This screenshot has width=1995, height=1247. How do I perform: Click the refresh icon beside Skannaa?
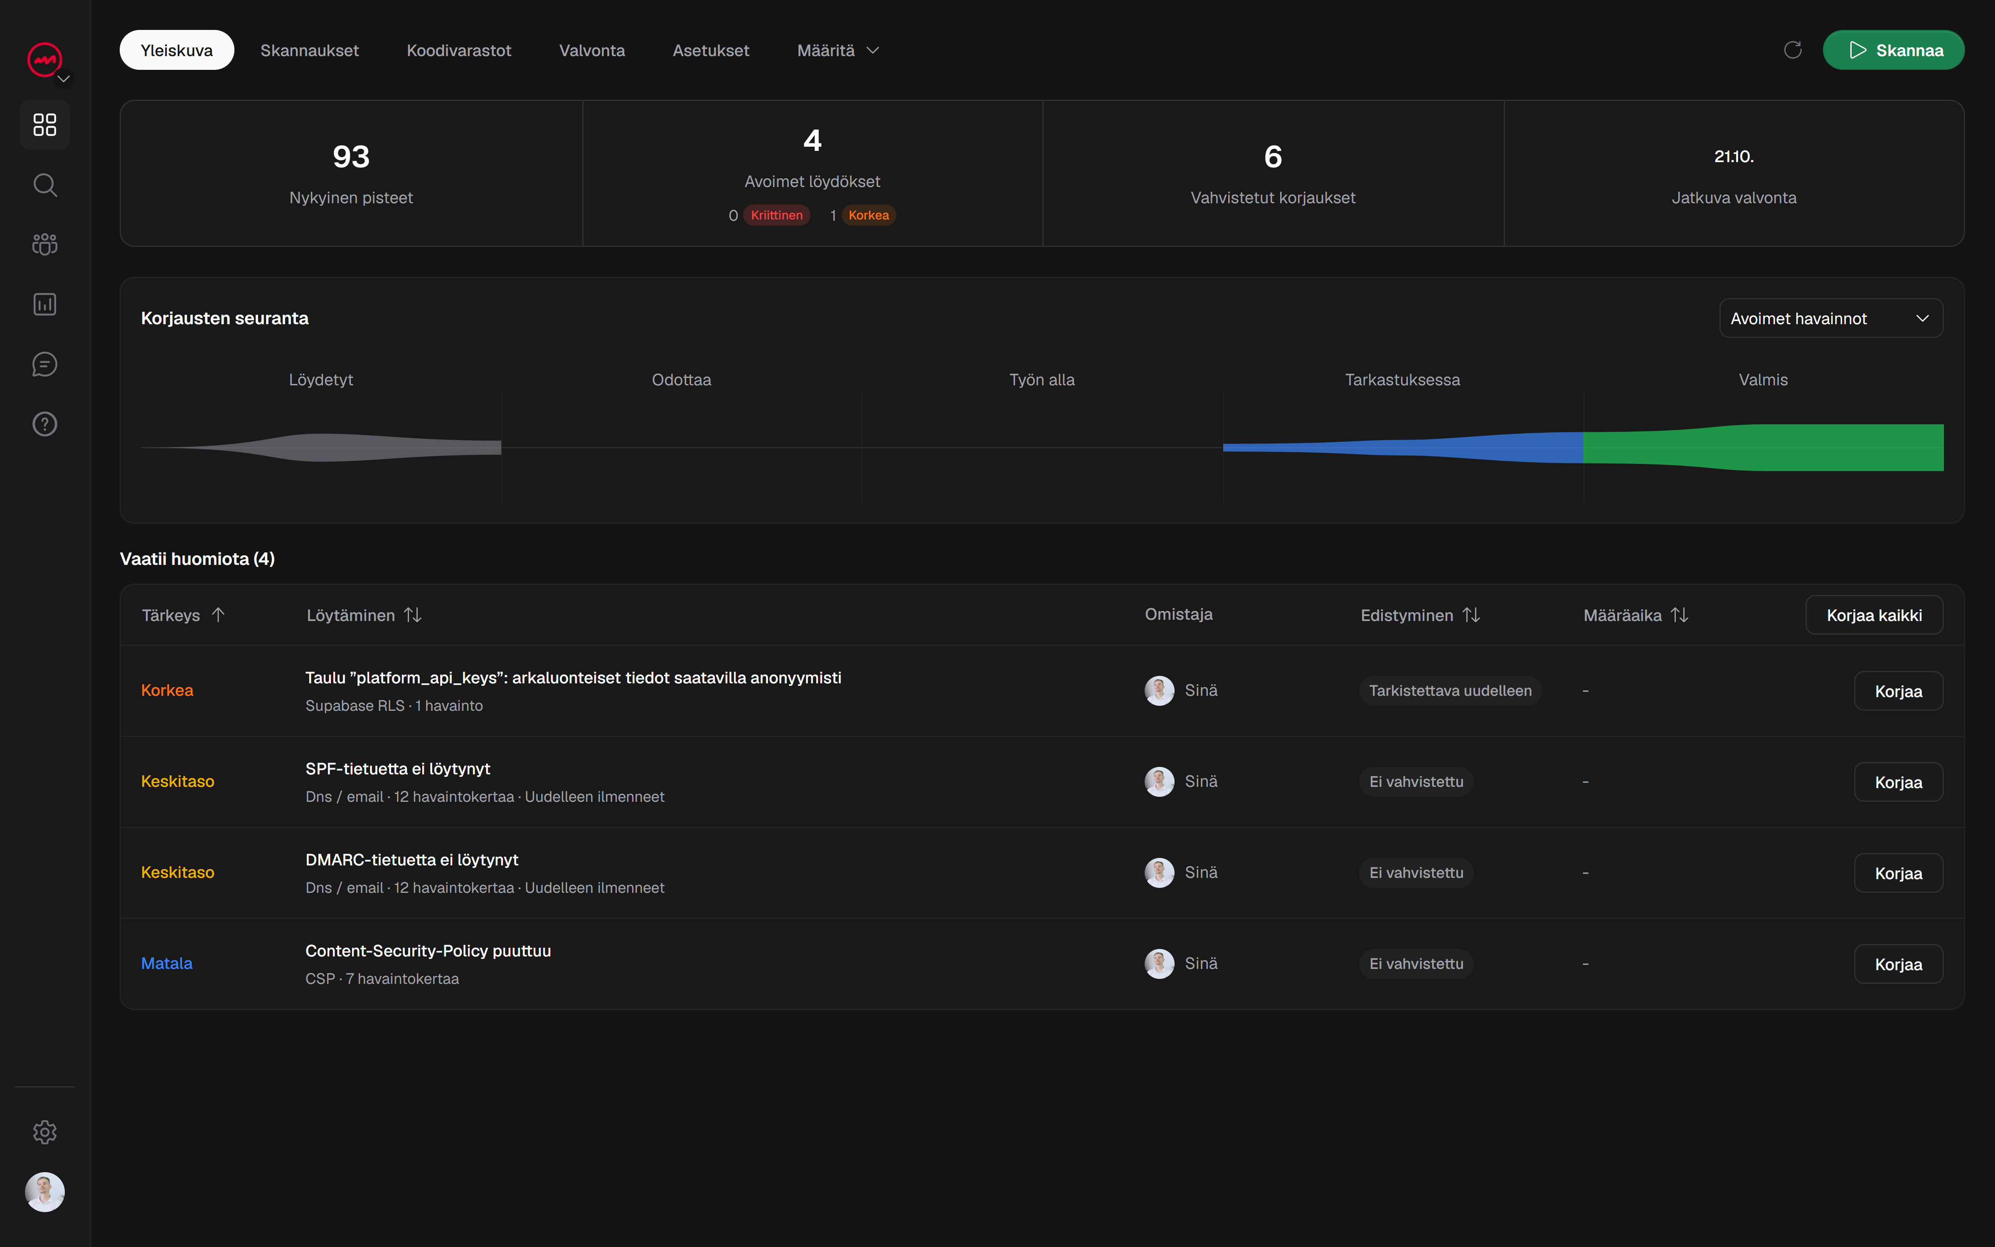[1792, 50]
